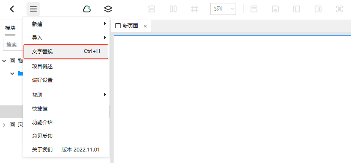Choose 文字替换 from the menu
The height and width of the screenshot is (163, 351).
point(66,52)
